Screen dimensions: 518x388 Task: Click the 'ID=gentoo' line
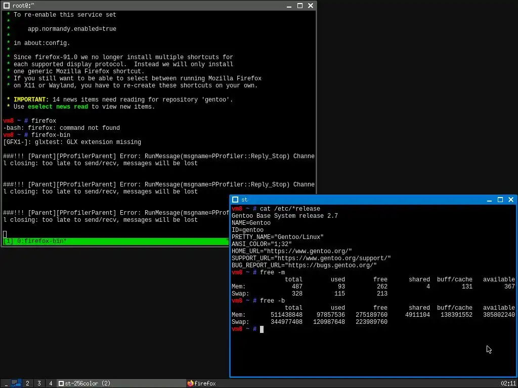pos(247,230)
